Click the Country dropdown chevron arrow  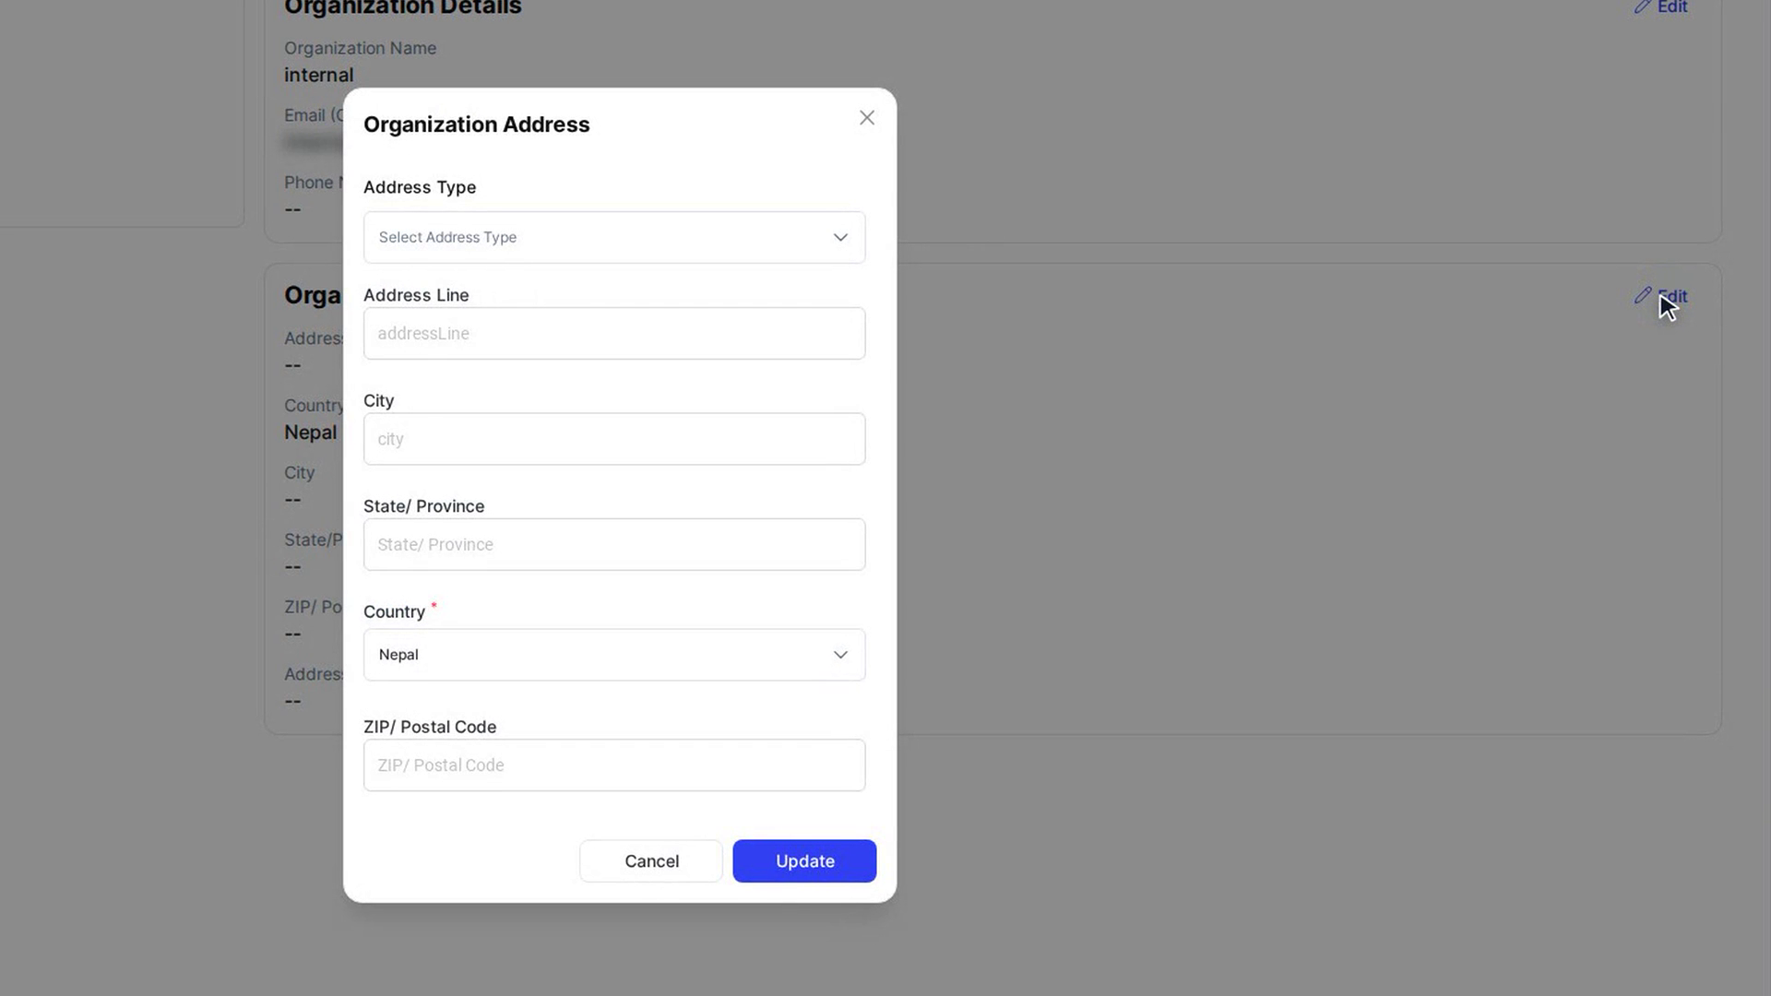click(x=840, y=655)
